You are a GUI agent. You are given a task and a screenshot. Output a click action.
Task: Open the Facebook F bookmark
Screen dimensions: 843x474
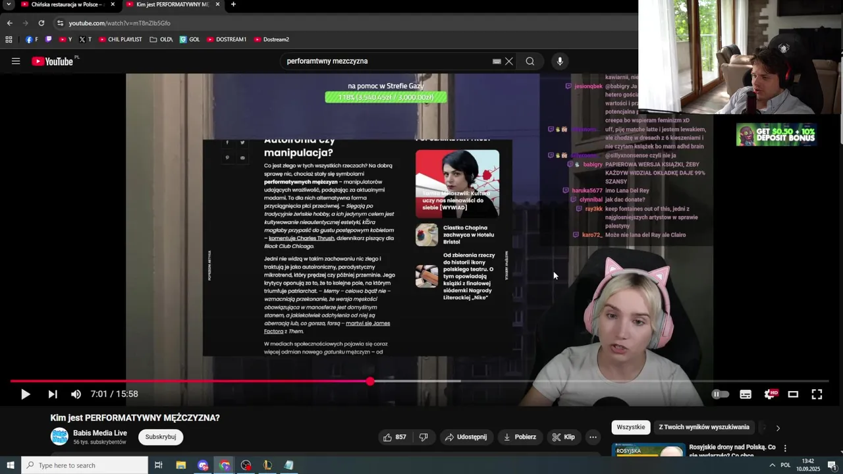click(x=32, y=39)
